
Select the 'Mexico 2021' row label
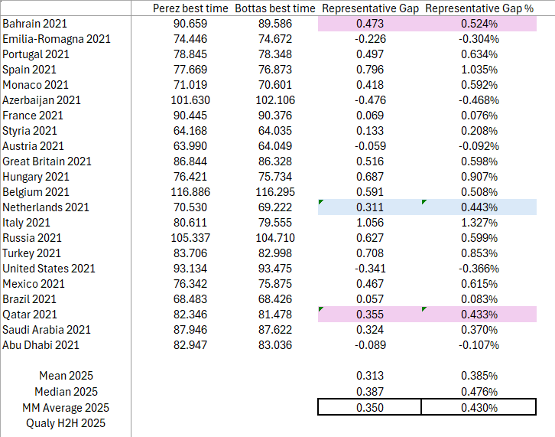click(34, 283)
